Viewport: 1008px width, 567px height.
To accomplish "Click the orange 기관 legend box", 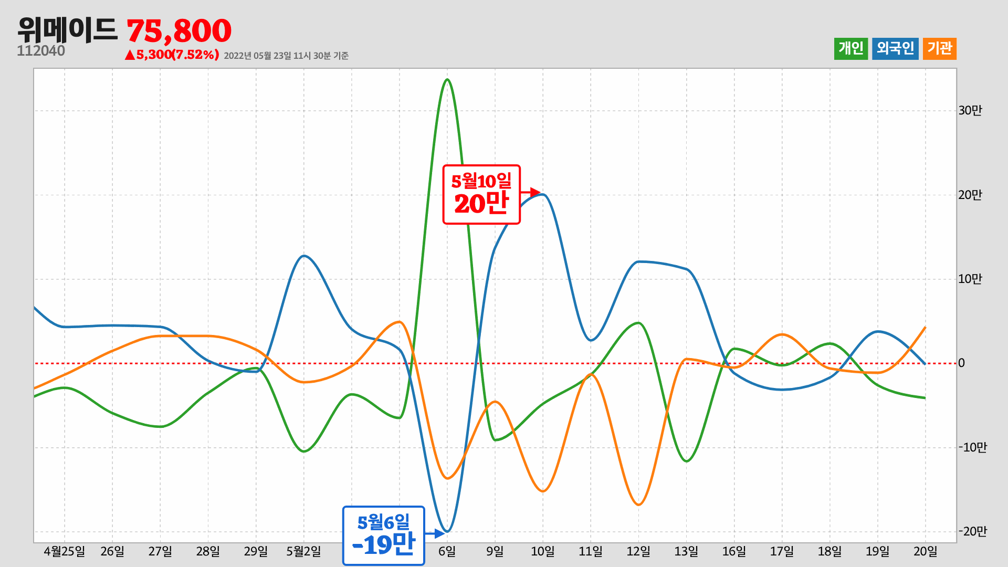I will click(x=940, y=49).
